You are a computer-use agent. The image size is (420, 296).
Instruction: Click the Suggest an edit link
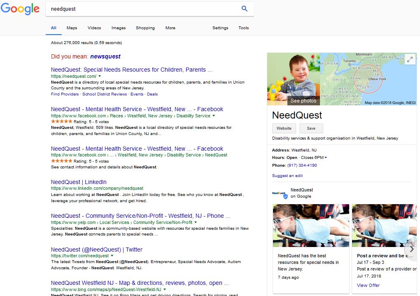tap(287, 176)
